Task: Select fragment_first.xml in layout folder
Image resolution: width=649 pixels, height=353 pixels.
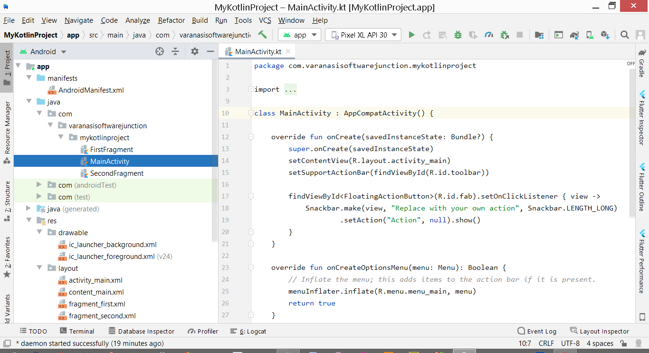Action: pyautogui.click(x=92, y=304)
